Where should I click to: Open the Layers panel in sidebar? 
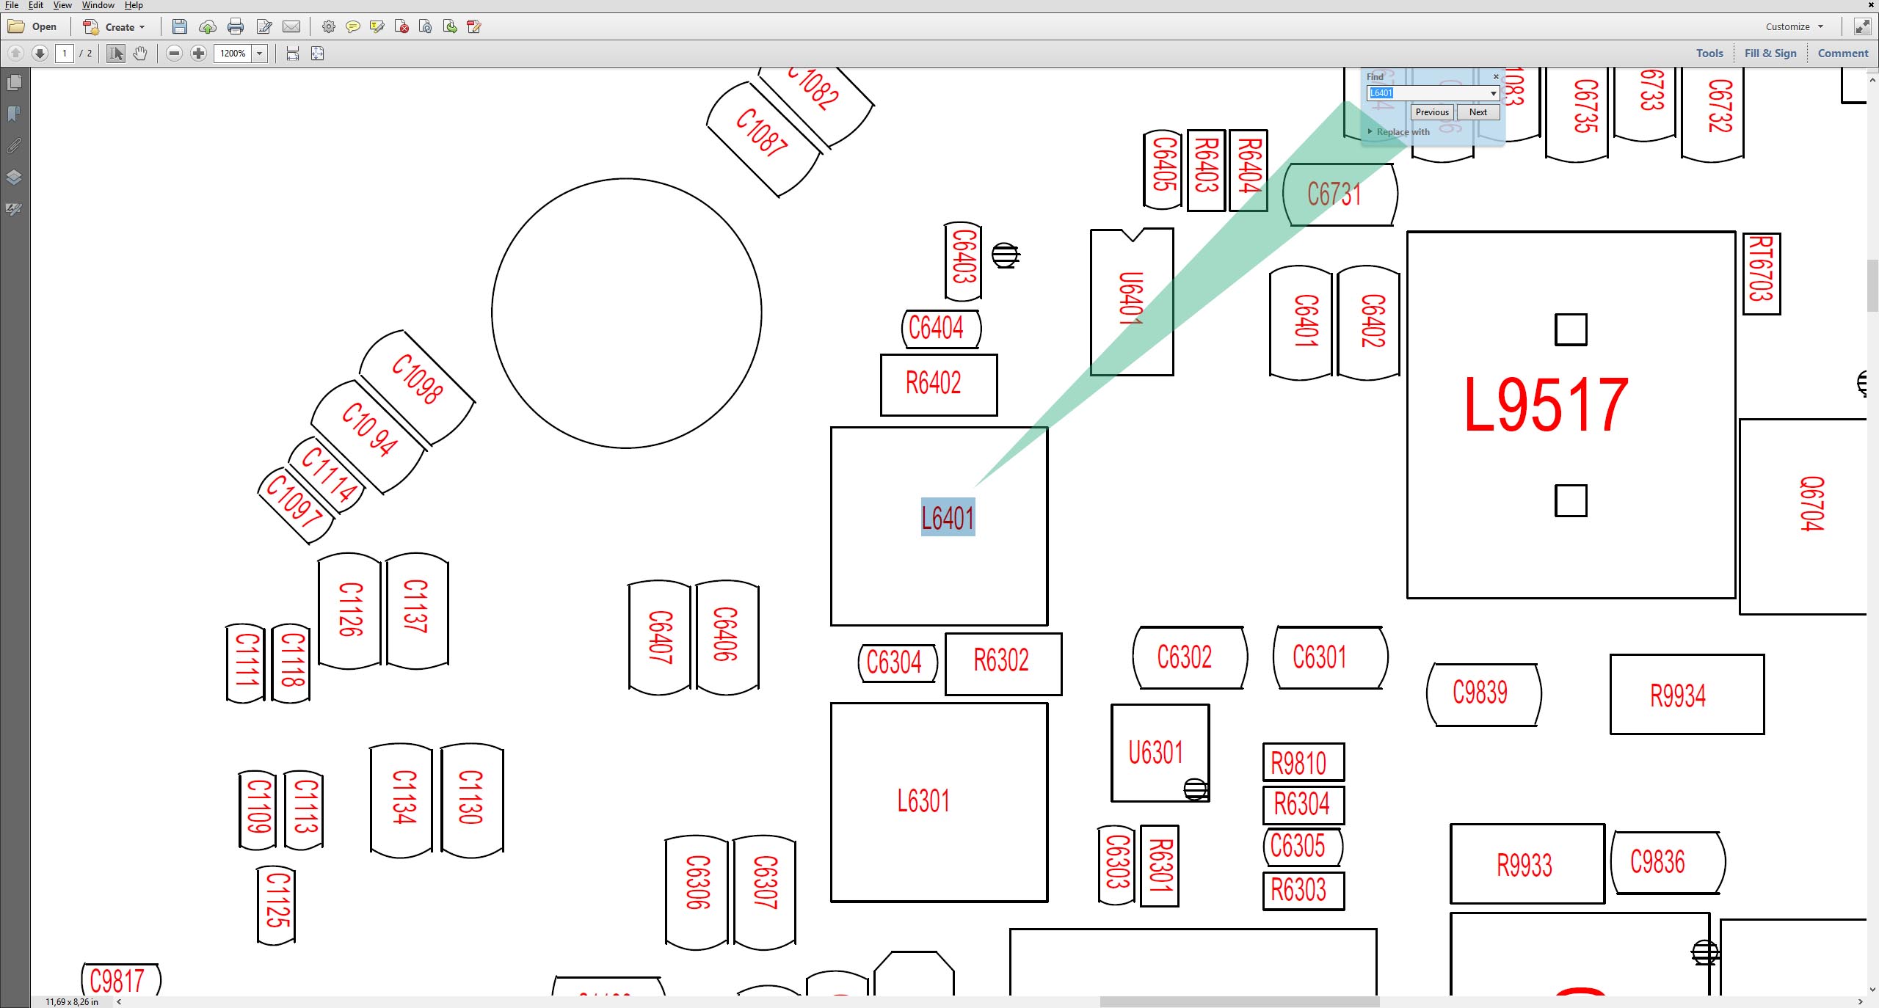[14, 178]
